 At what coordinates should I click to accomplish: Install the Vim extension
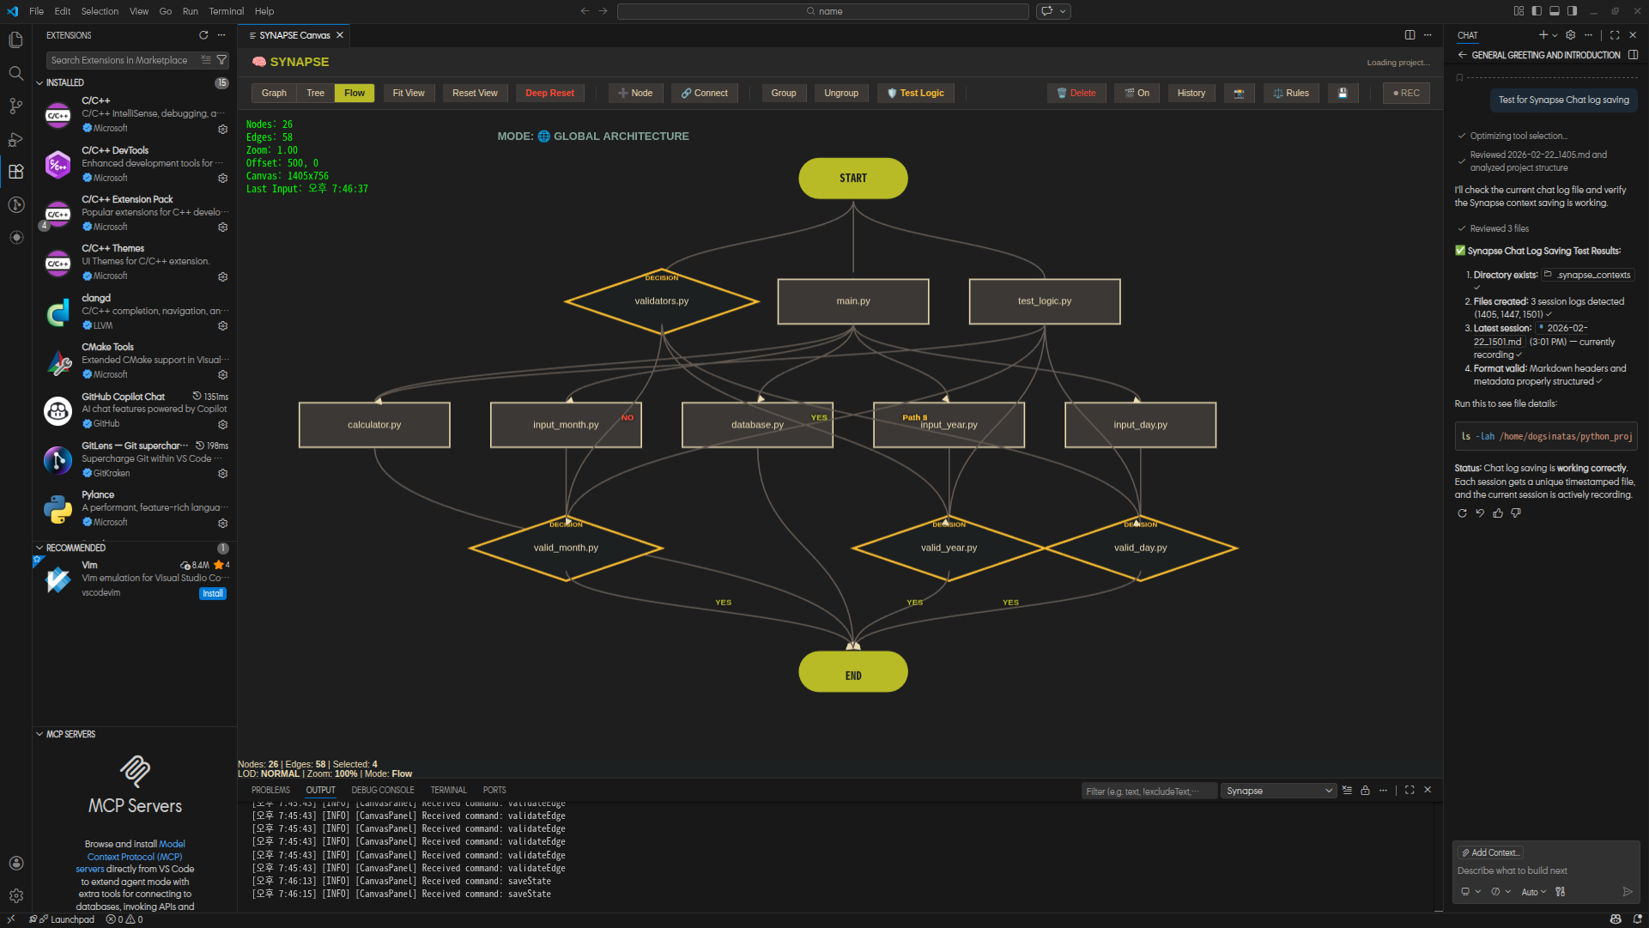click(x=212, y=593)
